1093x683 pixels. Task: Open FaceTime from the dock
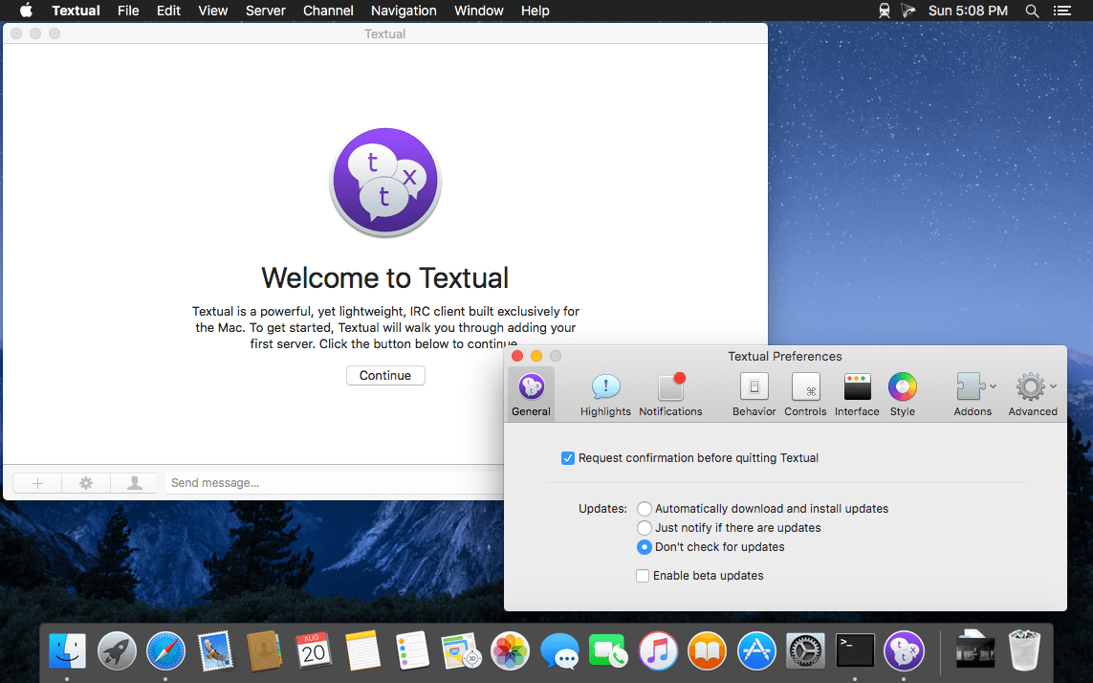pos(608,651)
